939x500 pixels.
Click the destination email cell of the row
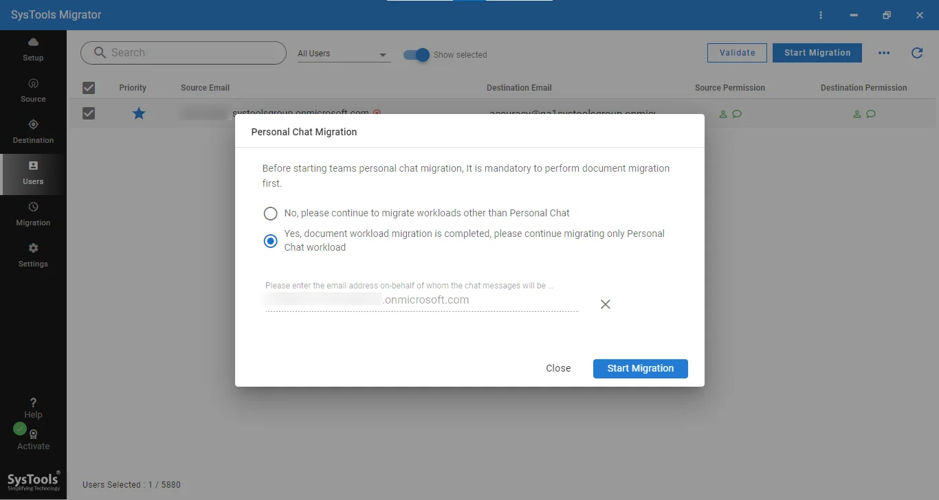click(x=573, y=113)
